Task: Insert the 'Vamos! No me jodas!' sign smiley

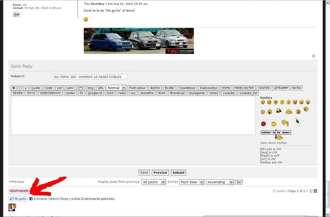Action: [276, 133]
